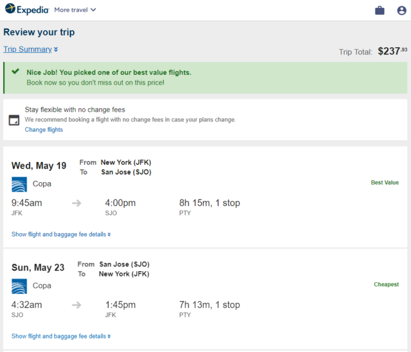
Task: Click arrow between 9:45am and 4:00pm
Action: tap(77, 203)
